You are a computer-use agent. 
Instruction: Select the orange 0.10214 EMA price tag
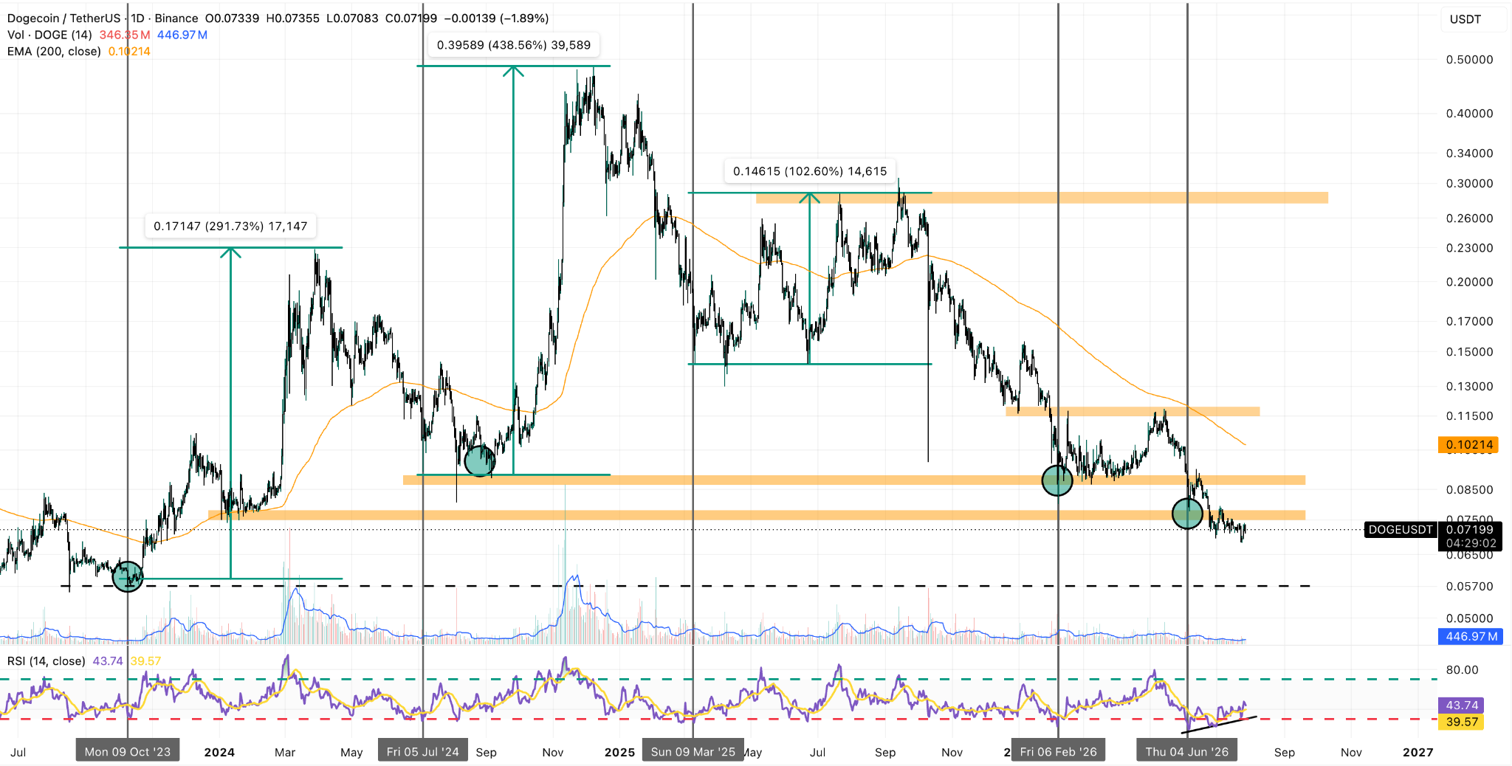tap(1469, 444)
